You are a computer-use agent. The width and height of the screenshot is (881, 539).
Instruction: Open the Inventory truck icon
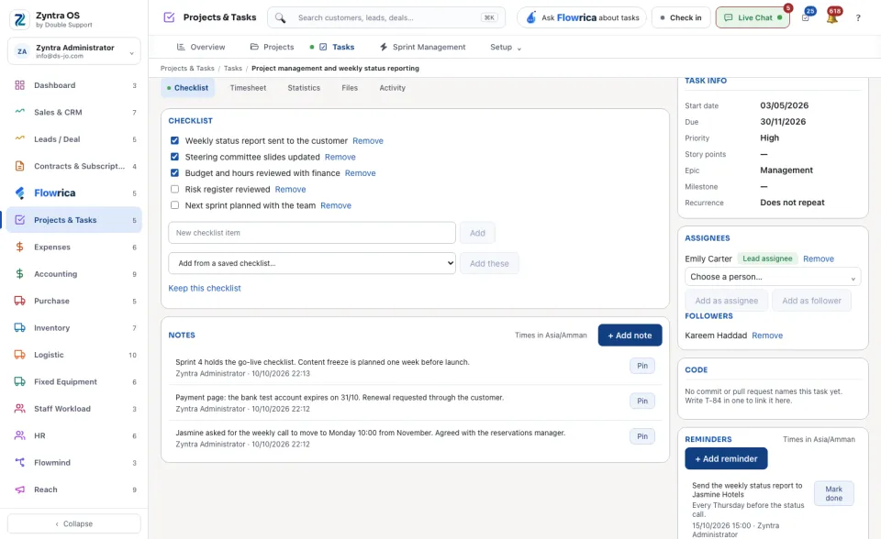tap(19, 328)
